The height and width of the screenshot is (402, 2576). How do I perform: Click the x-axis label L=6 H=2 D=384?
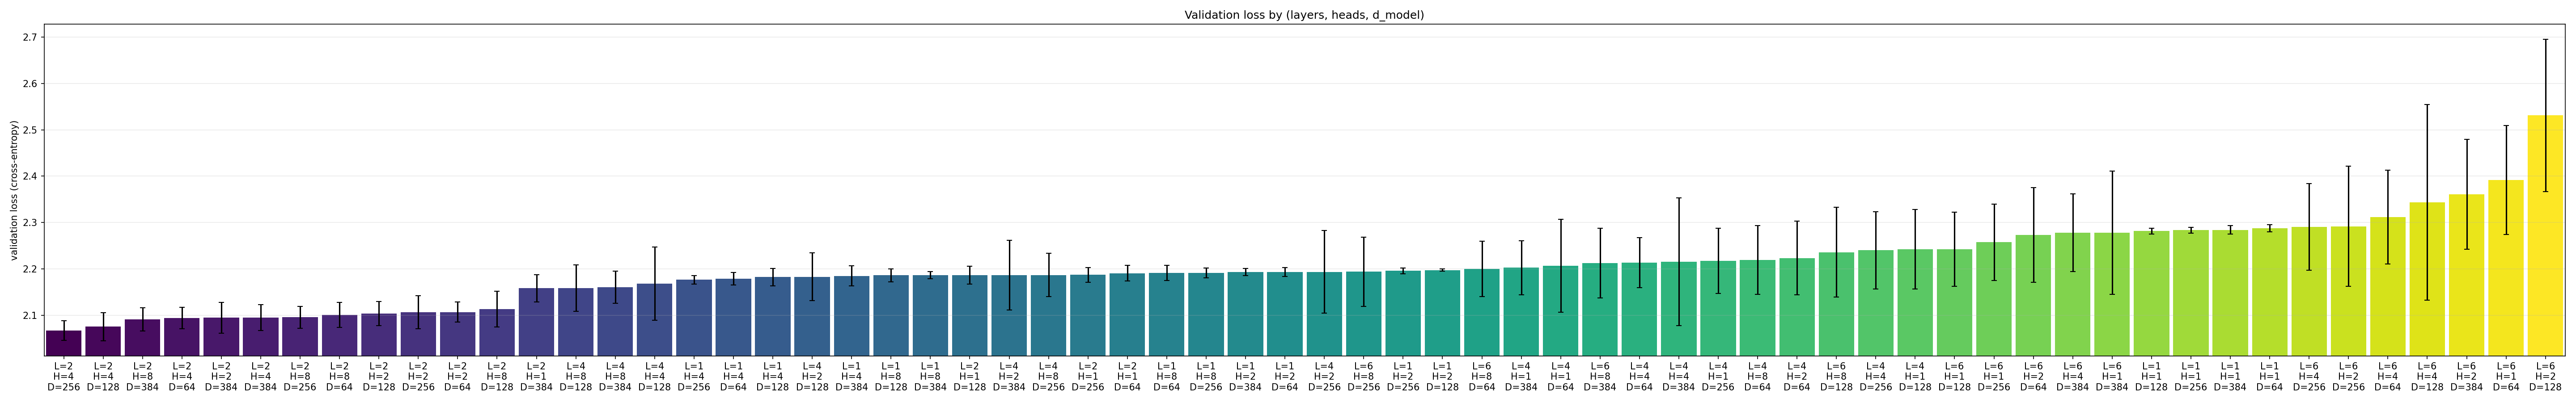pos(2466,376)
